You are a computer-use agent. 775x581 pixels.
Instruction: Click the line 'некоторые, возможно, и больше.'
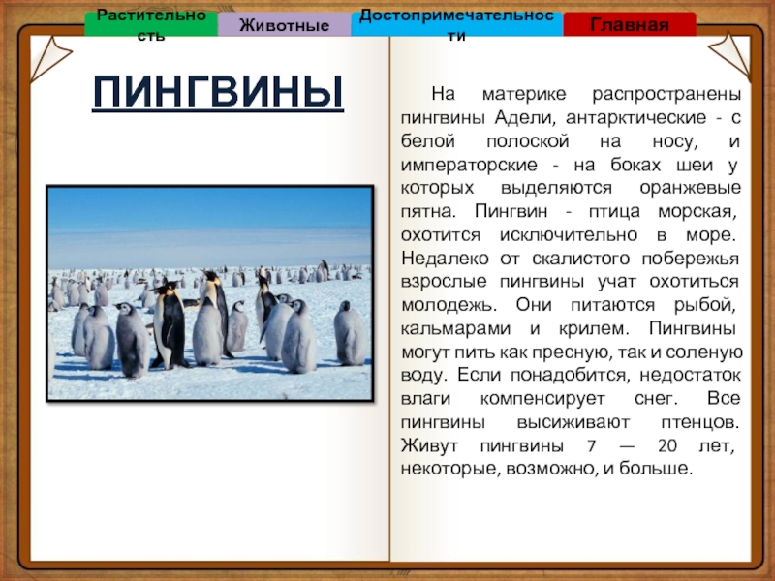pos(546,469)
